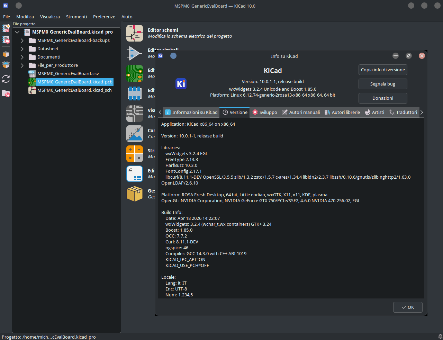Open the Traduttori tab
The image size is (443, 340).
point(403,112)
